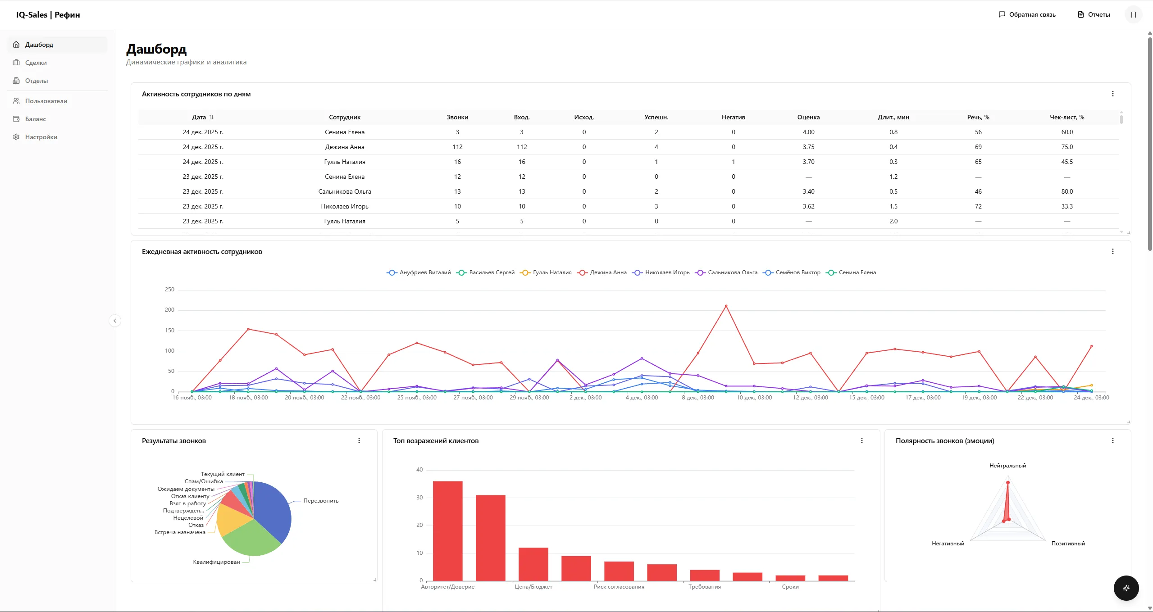1153x612 pixels.
Task: Click the Баланс wallet icon
Action: [16, 119]
